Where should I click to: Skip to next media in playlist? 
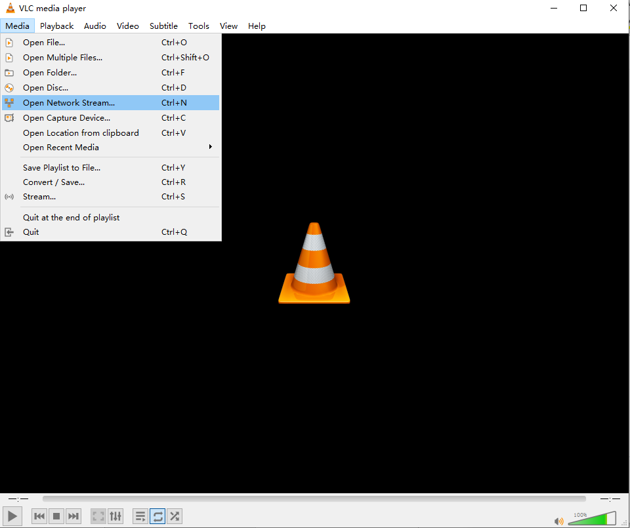(x=73, y=516)
